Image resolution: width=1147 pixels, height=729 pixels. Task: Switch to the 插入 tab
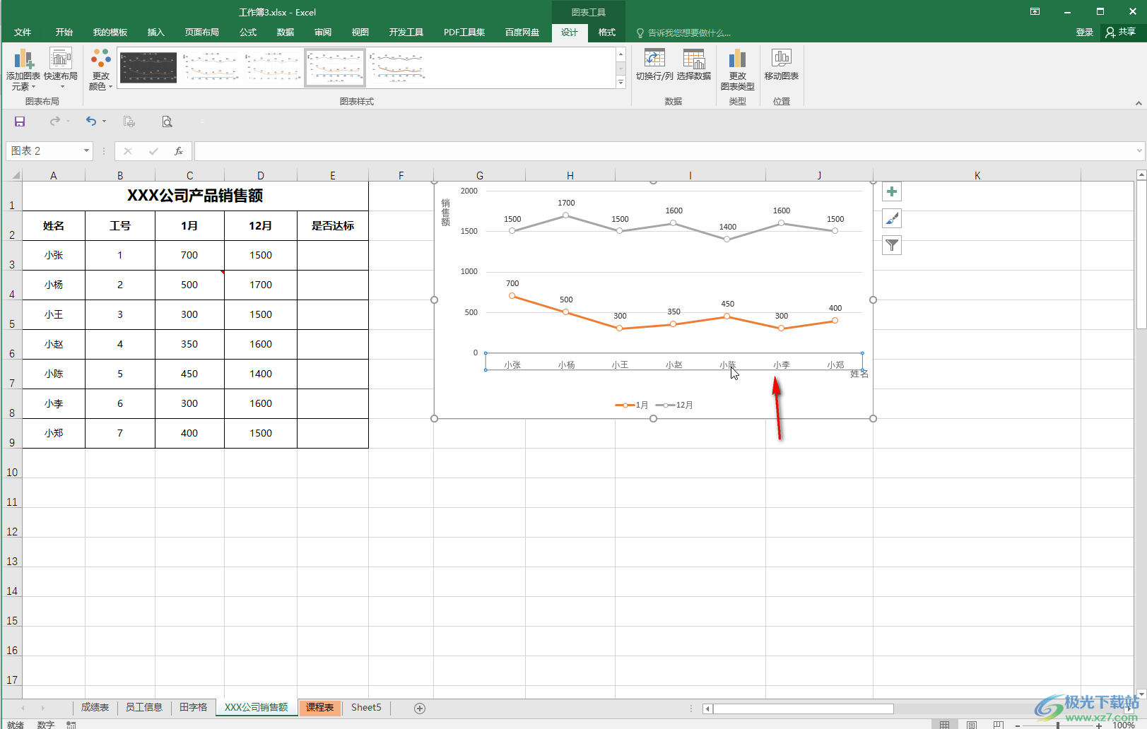pos(155,32)
